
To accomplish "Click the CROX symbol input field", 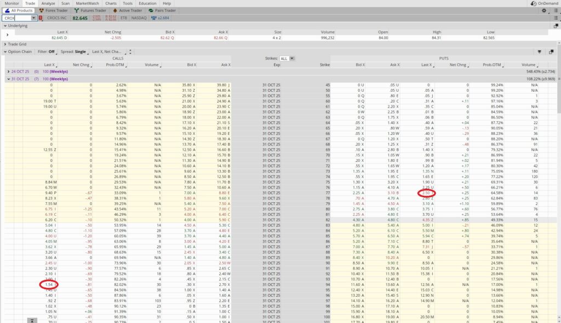I will point(16,18).
